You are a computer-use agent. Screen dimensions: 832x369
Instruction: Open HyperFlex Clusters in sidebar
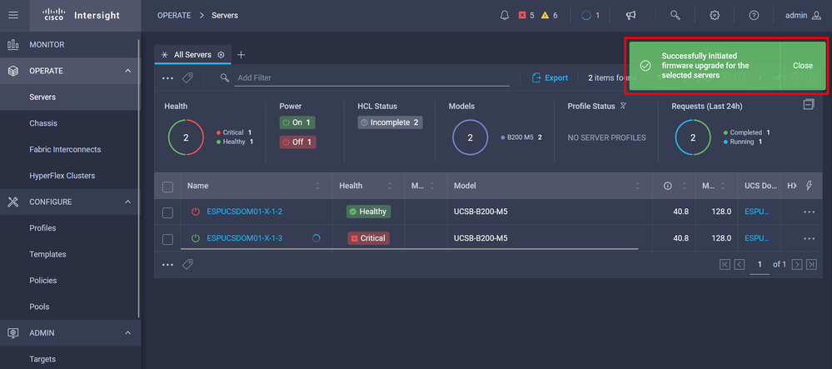62,176
